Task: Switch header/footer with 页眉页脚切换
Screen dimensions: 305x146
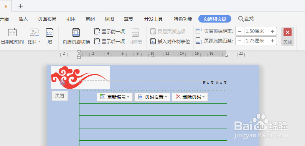Action: (76, 36)
